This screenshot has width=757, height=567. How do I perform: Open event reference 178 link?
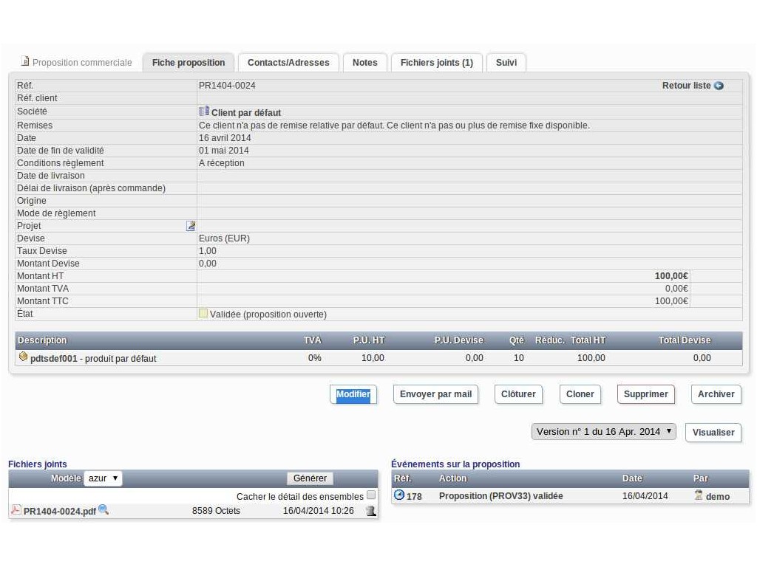coord(414,497)
